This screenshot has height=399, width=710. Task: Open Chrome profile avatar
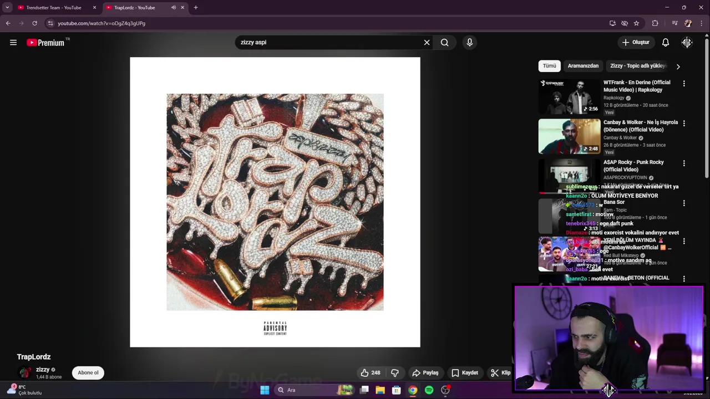click(x=688, y=23)
